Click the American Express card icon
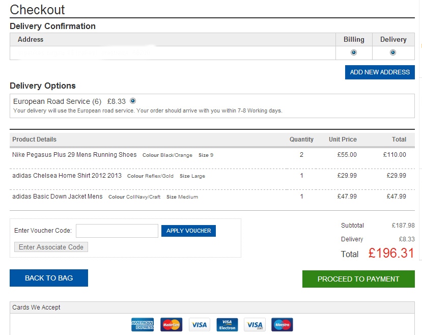This screenshot has width=422, height=335. pyautogui.click(x=143, y=324)
